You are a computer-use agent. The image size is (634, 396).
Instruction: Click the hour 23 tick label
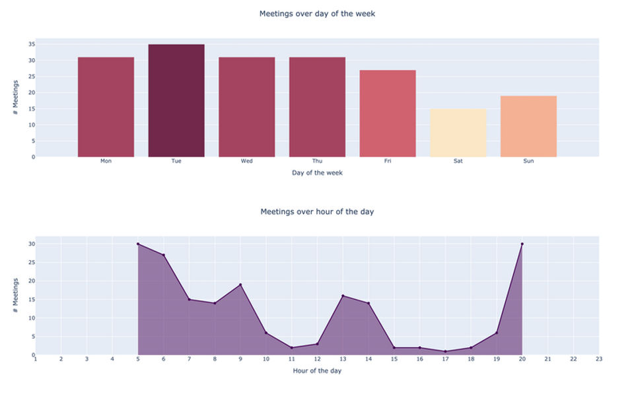[x=598, y=359]
